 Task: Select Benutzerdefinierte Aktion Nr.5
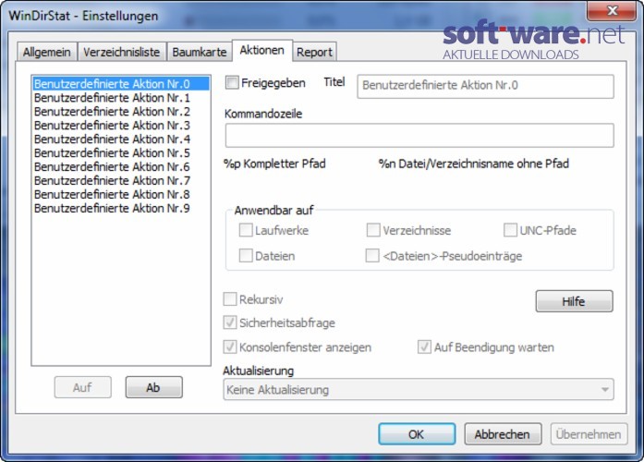click(x=121, y=153)
